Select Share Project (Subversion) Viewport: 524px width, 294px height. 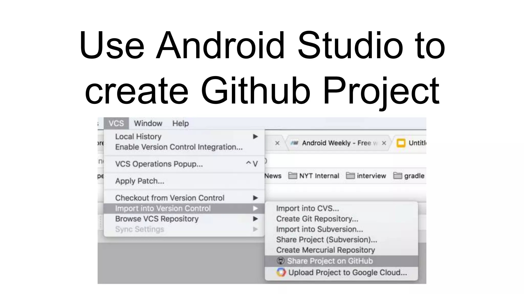(341, 240)
